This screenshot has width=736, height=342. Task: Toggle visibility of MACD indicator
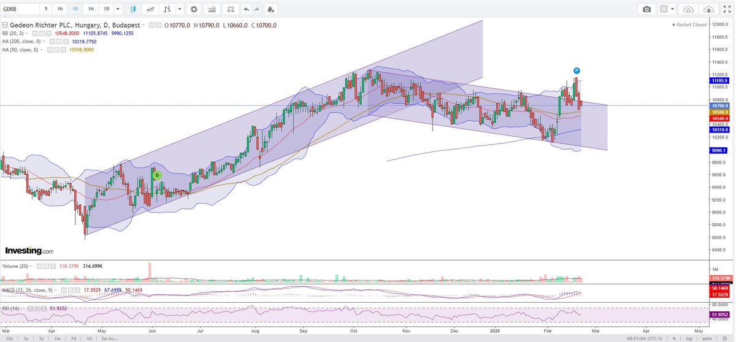64,290
